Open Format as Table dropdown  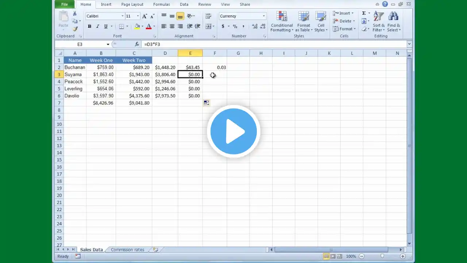coord(304,22)
